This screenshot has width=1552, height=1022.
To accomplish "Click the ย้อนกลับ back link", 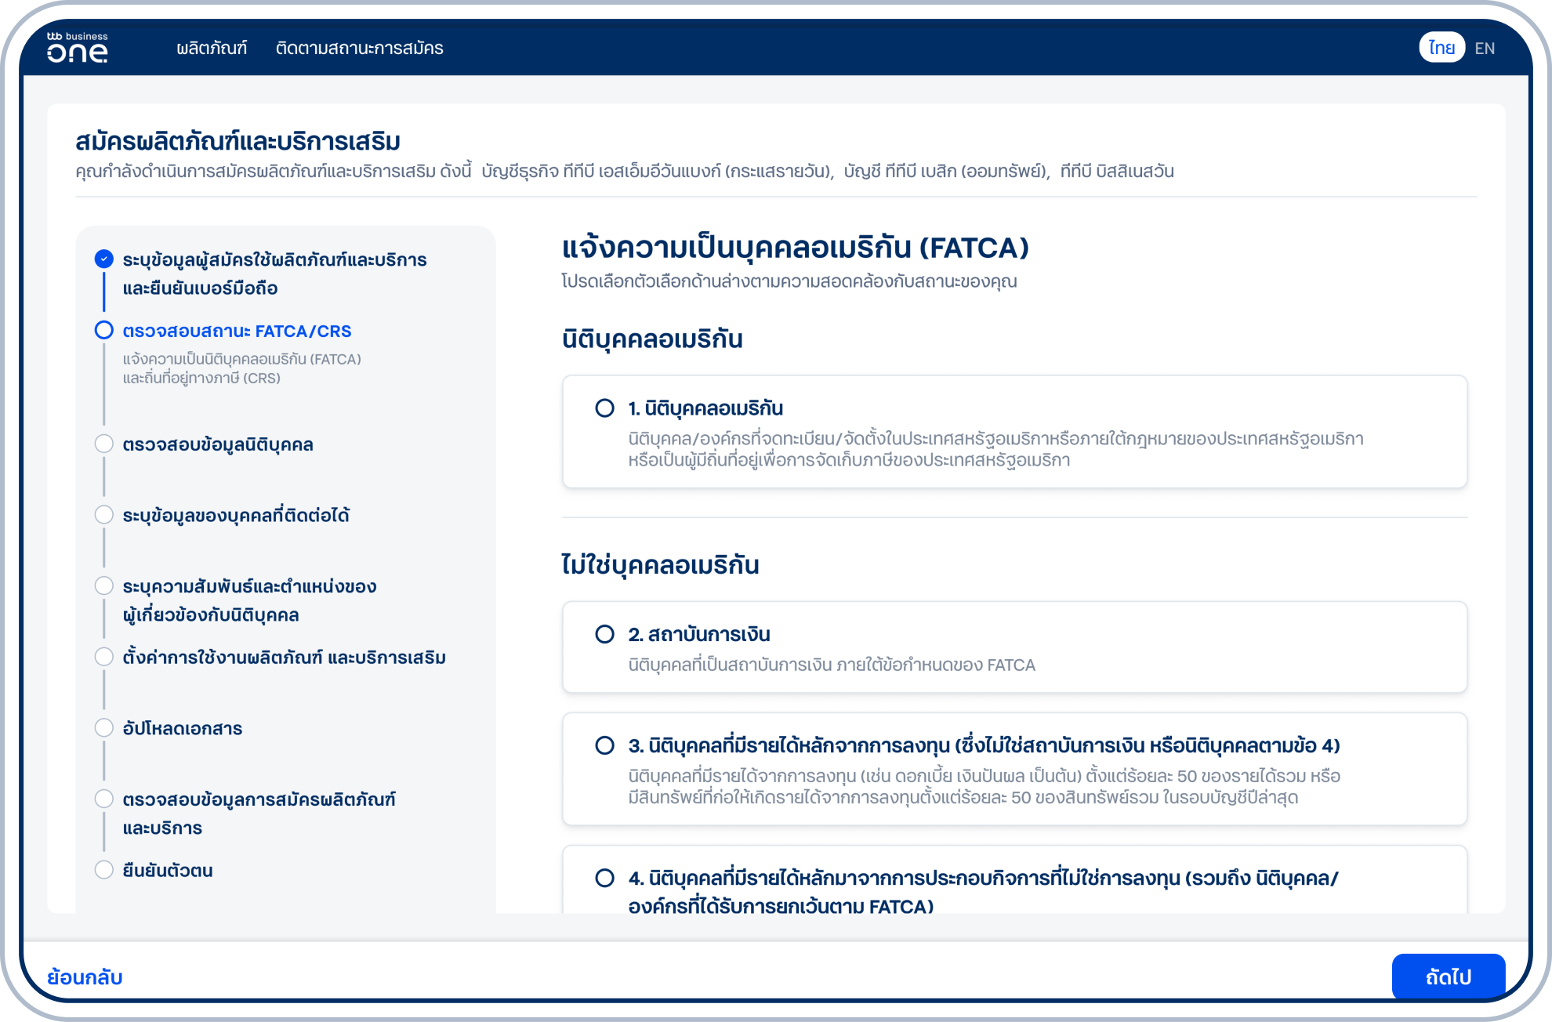I will (x=83, y=977).
